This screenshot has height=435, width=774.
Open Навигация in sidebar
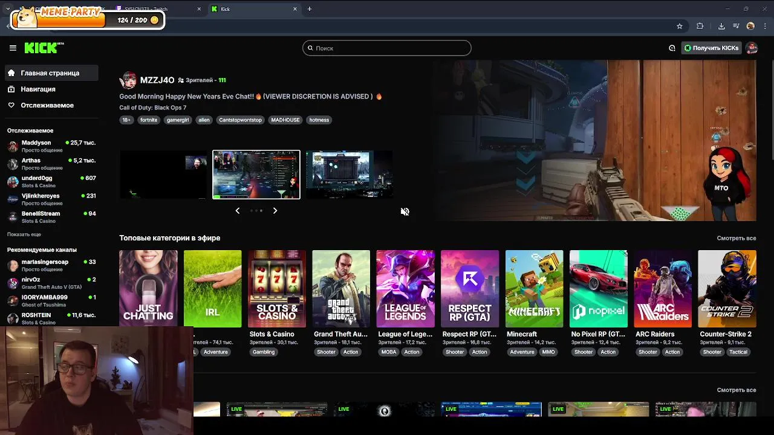point(51,89)
